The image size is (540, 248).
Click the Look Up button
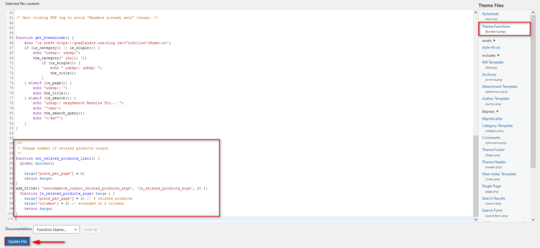91,230
